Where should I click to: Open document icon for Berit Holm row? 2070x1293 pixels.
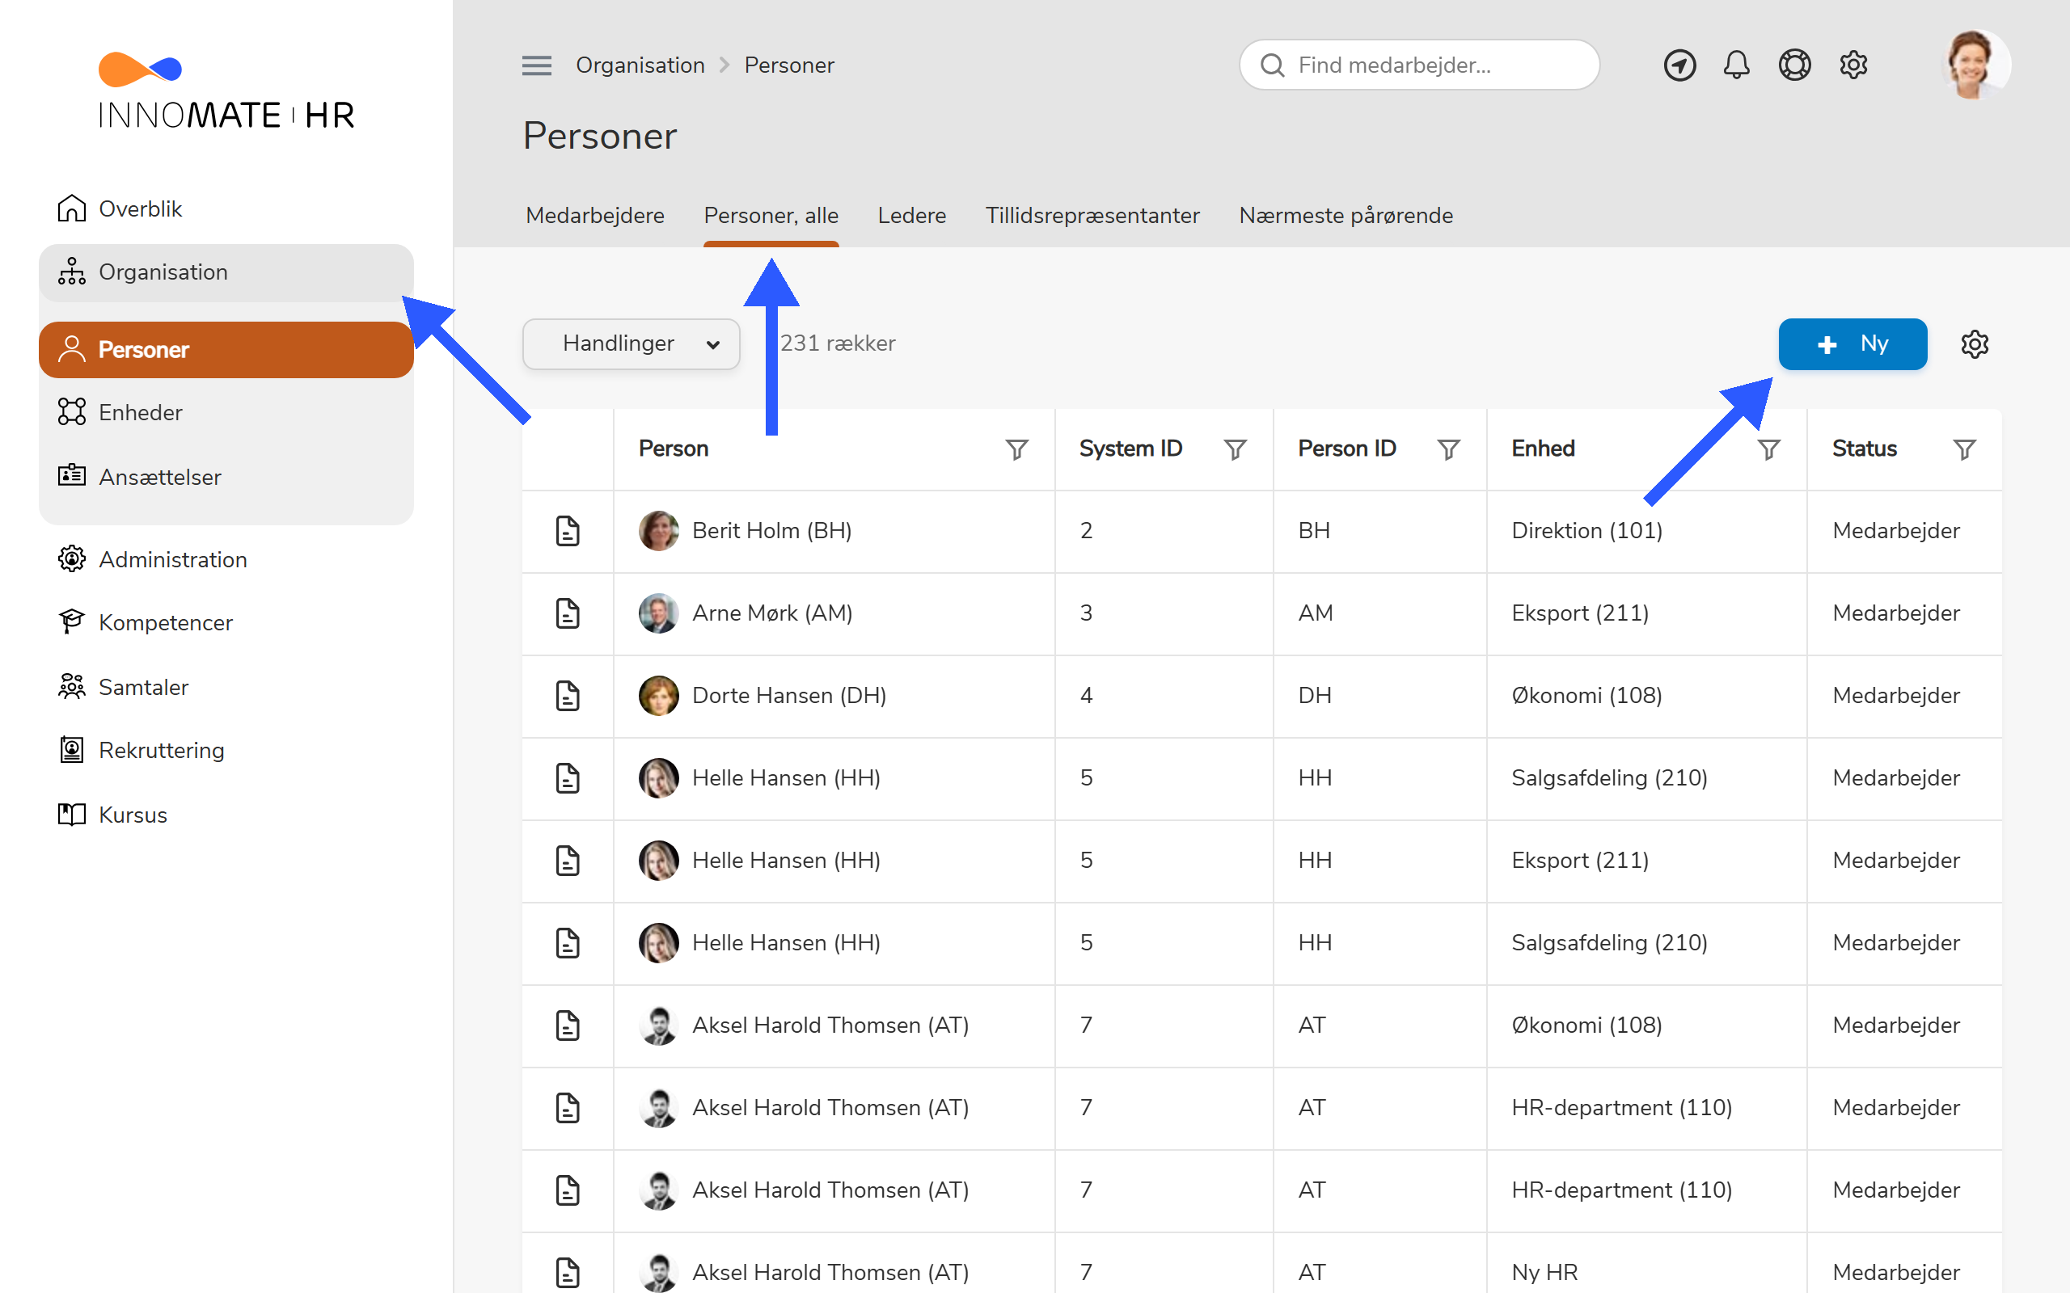click(x=567, y=531)
